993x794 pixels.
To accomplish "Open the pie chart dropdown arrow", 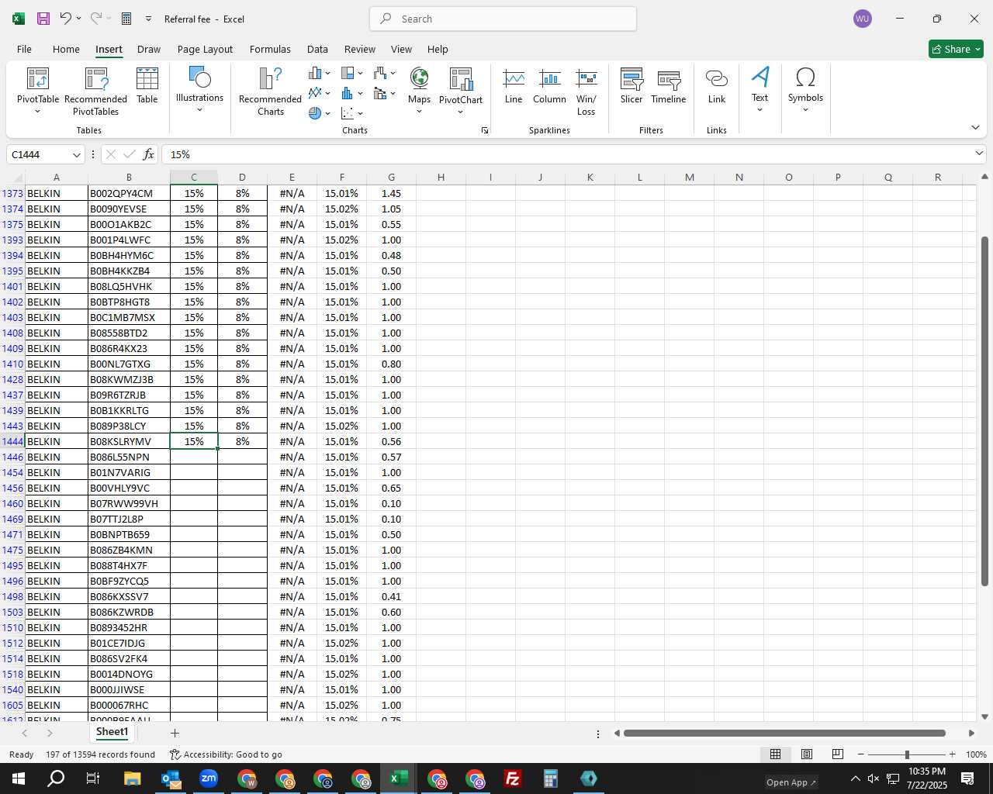I will click(328, 113).
